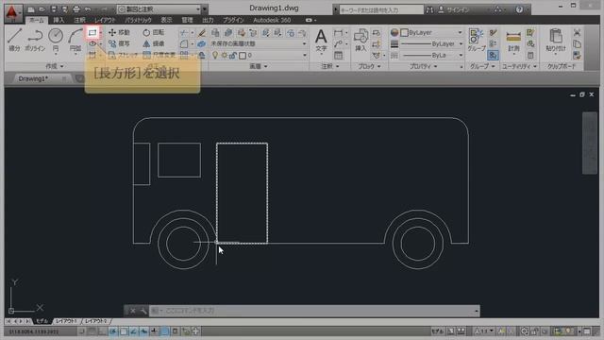
Task: Choose the highlighted Rectangle tool icon
Action: pyautogui.click(x=92, y=32)
